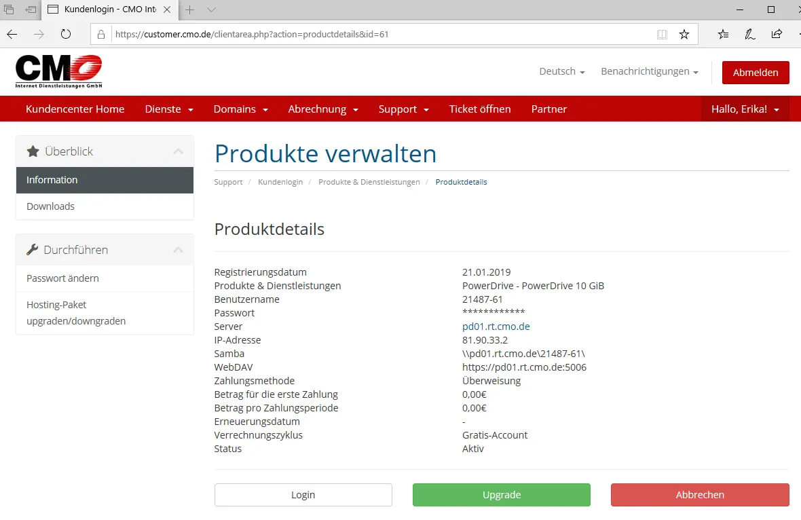Click the Samba path \\pd01.rt.cmo.de\21487-61\
Screen dimensions: 801x520
[523, 354]
